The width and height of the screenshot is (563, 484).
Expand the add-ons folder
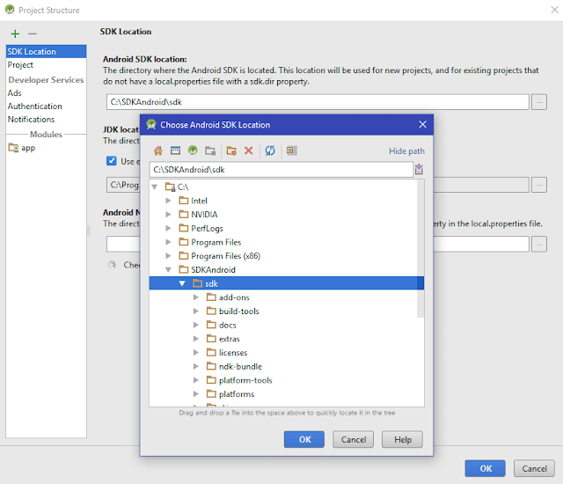click(x=196, y=297)
